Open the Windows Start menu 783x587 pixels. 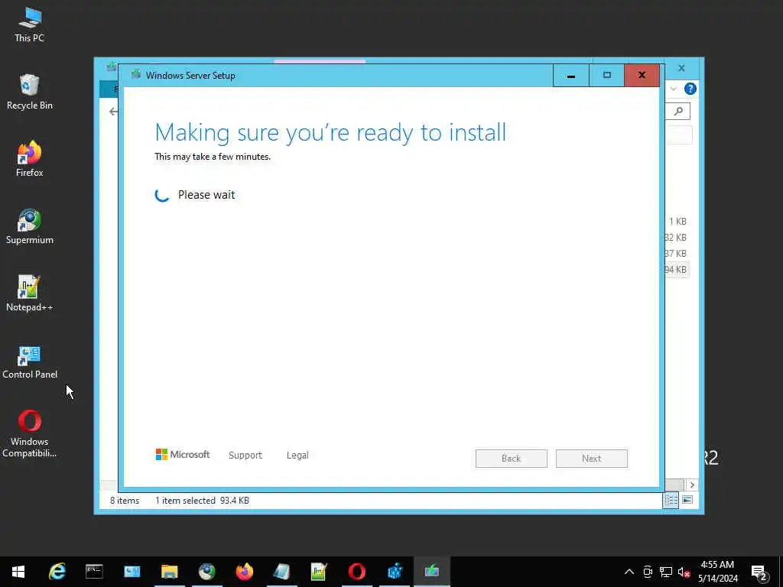pos(18,572)
